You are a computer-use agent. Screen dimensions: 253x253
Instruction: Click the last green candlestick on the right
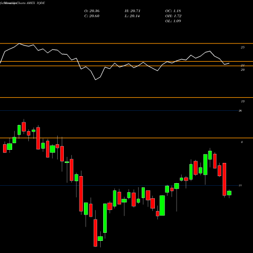229,193
